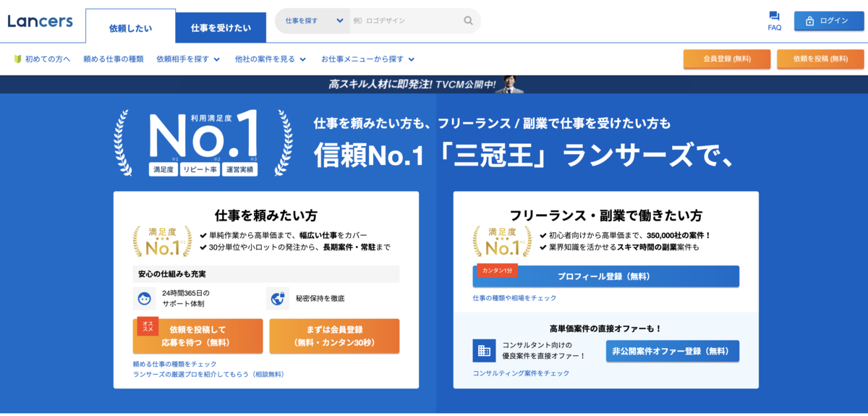This screenshot has height=416, width=868.
Task: Click the 仕事を頼みたい方 card heading
Action: pos(266,216)
